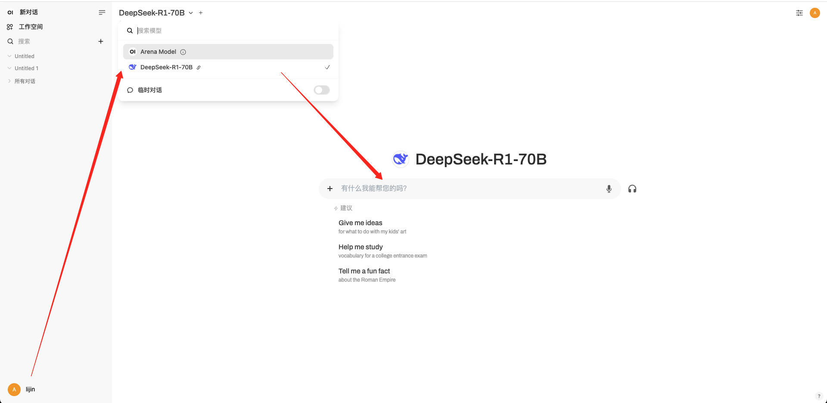827x403 pixels.
Task: Click the help question mark icon
Action: pos(819,396)
